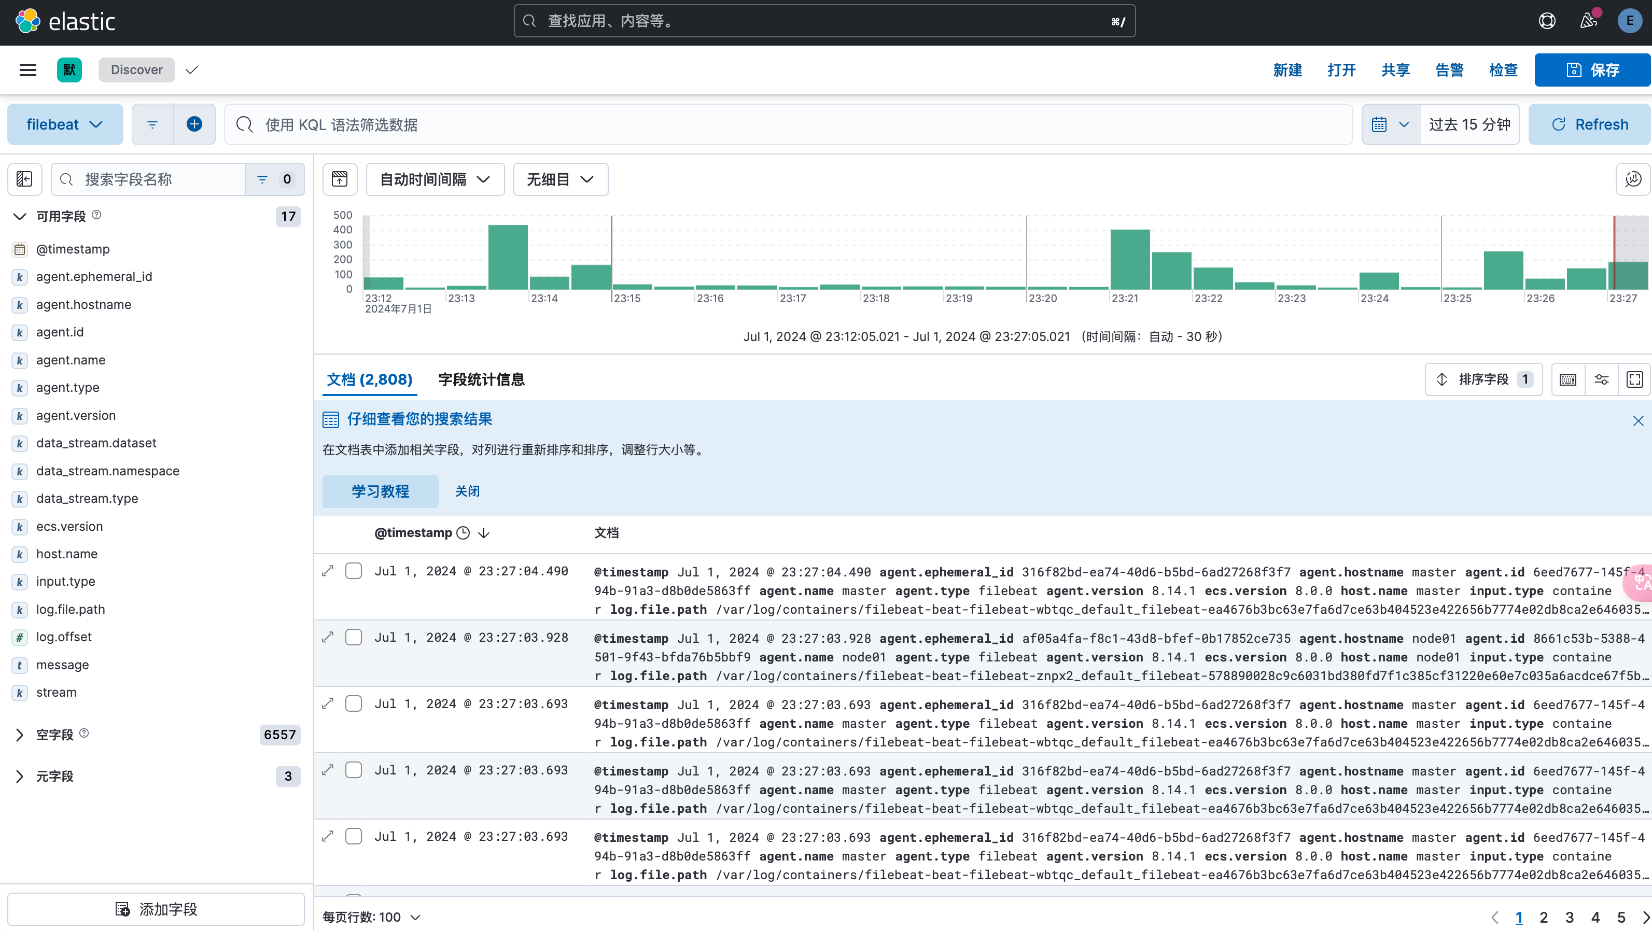1652x931 pixels.
Task: Click 关闭 link in callout
Action: pos(468,491)
